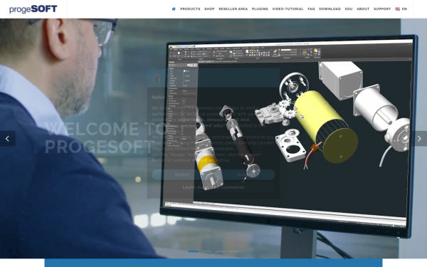Open the Shop menu item
The height and width of the screenshot is (267, 427).
[x=209, y=9]
